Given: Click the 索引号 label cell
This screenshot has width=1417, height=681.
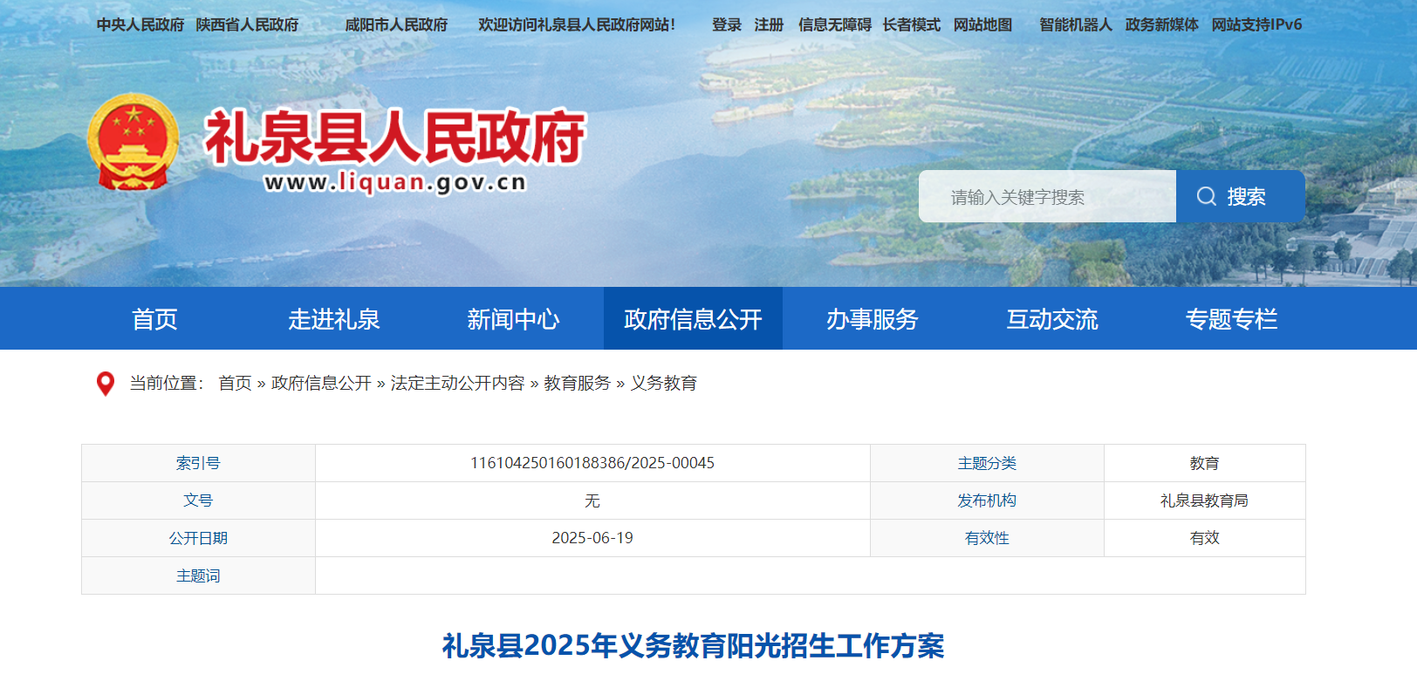Looking at the screenshot, I should coord(198,463).
